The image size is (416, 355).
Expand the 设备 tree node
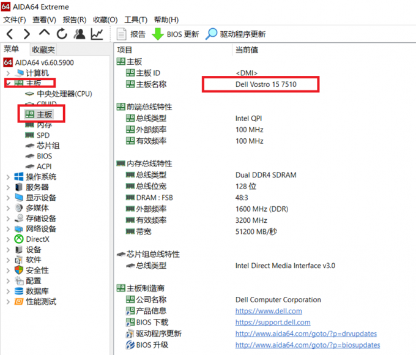(x=8, y=250)
